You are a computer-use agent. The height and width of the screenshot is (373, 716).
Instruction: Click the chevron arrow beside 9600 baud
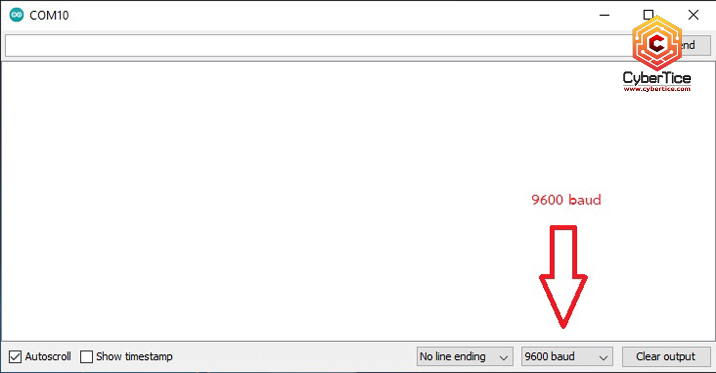pos(603,358)
